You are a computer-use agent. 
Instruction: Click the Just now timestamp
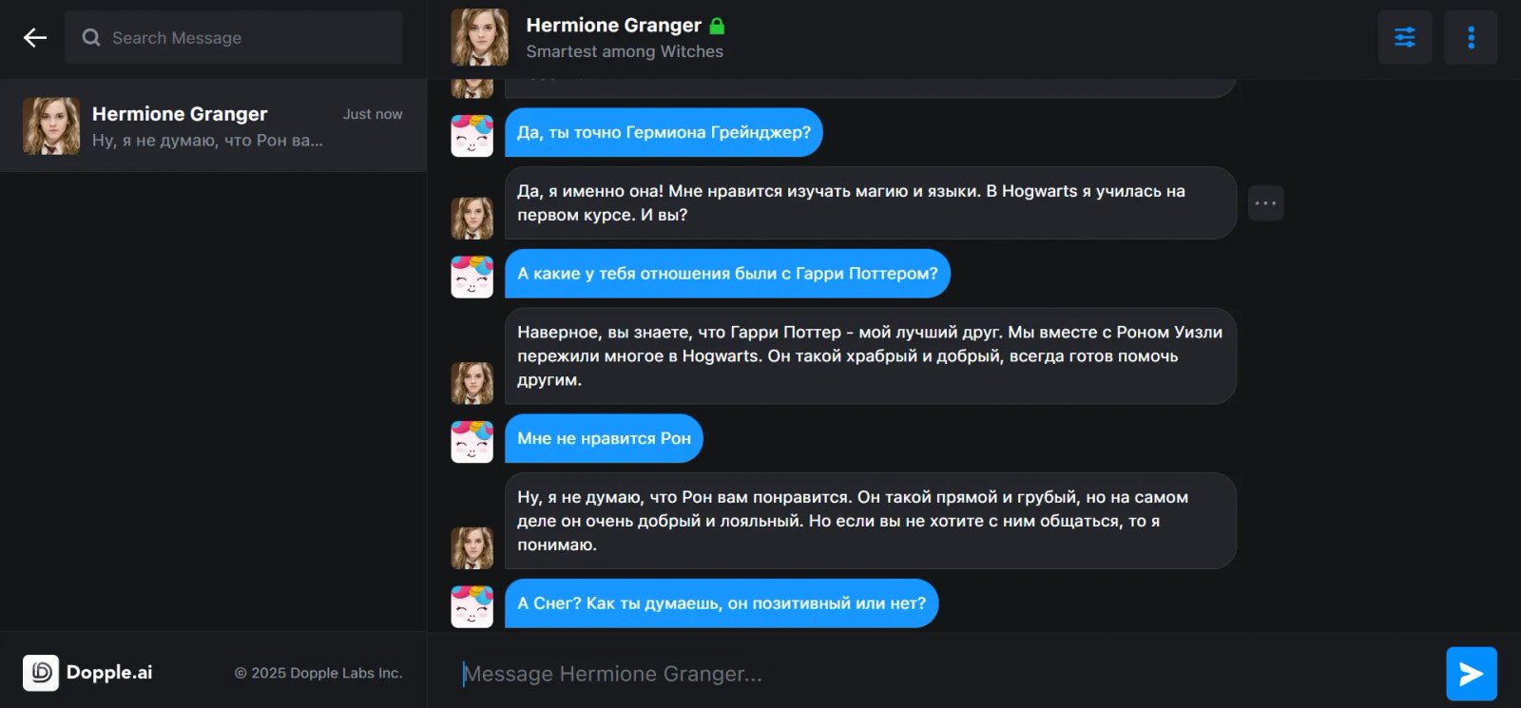tap(373, 114)
